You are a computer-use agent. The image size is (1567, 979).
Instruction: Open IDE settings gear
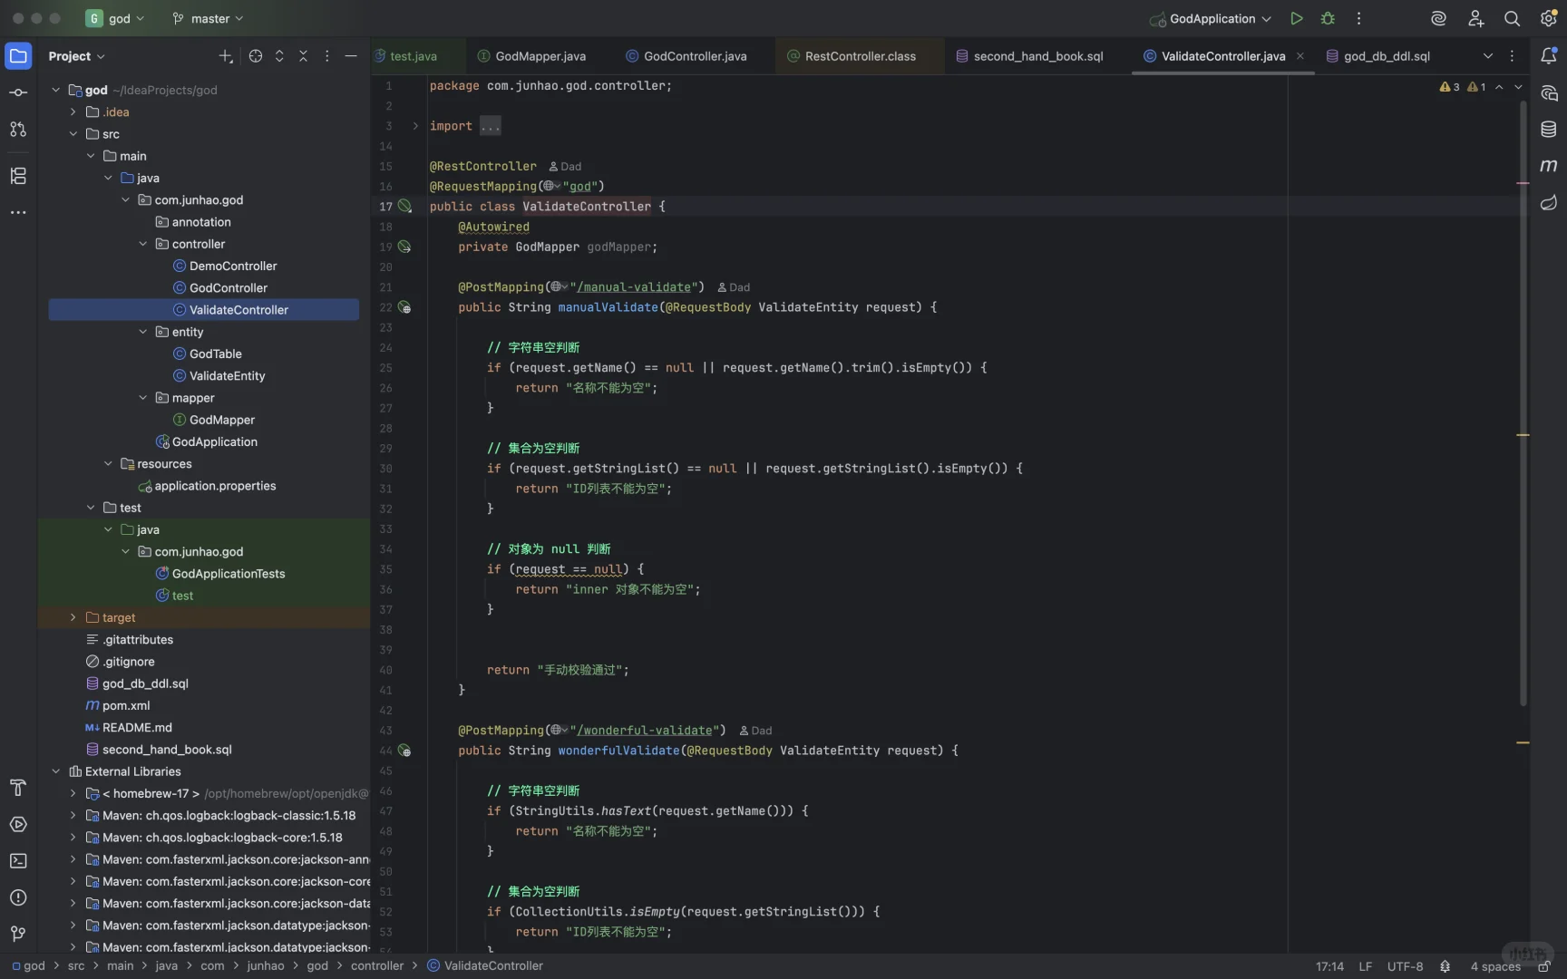click(x=1548, y=18)
